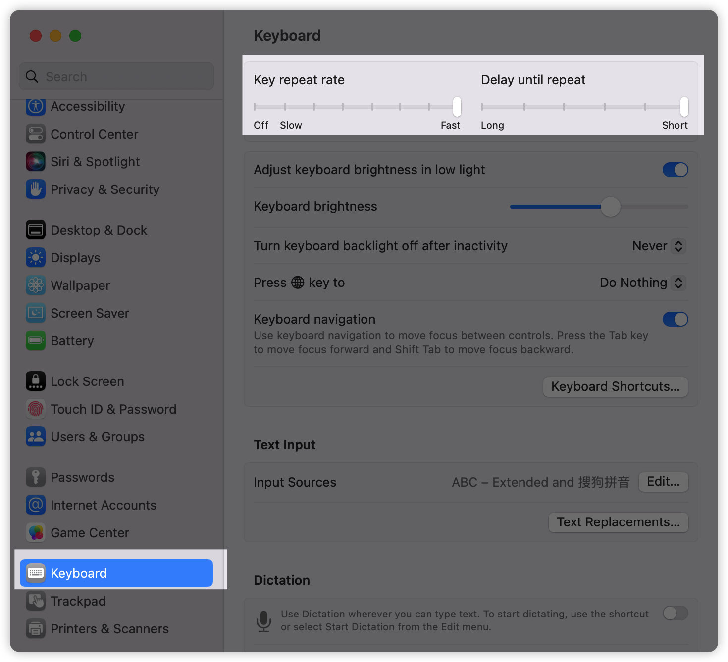The height and width of the screenshot is (662, 728).
Task: Open Accessibility settings pane
Action: pos(116,106)
